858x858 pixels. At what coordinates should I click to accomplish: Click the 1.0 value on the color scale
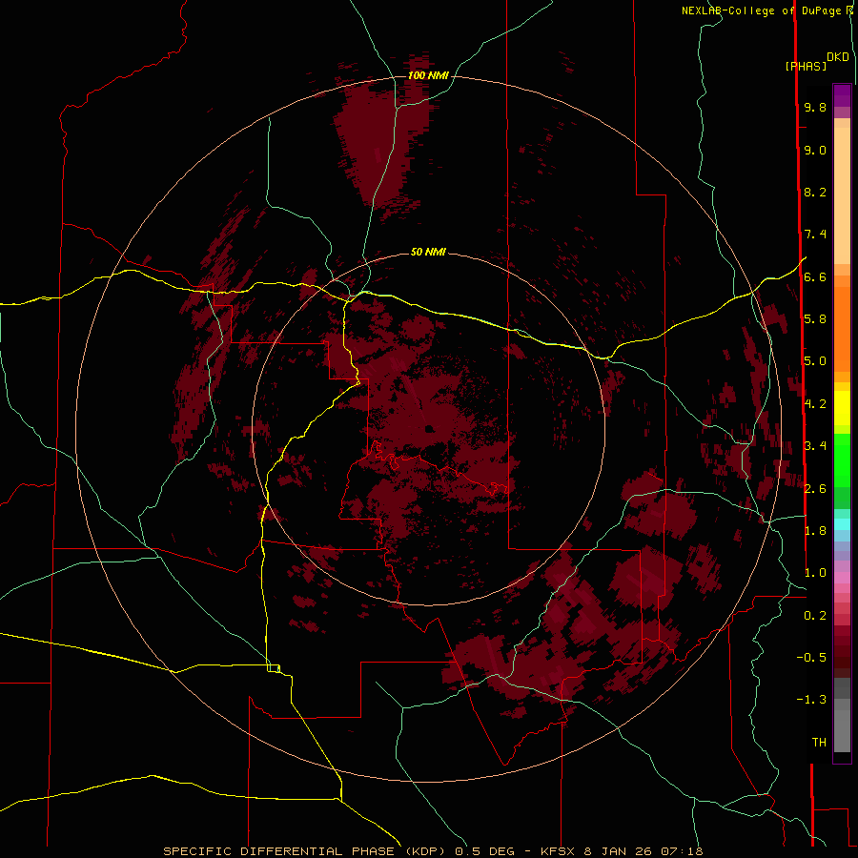tap(815, 572)
